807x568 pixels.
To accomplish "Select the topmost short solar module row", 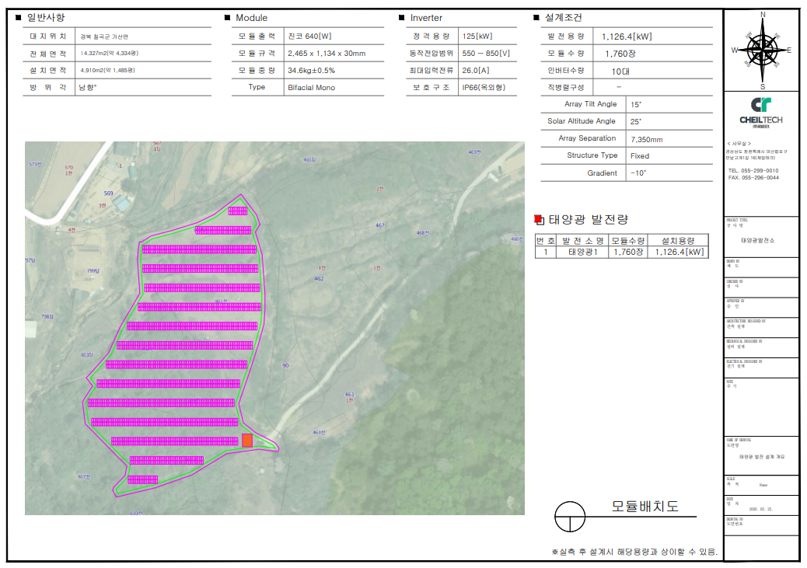I will tap(237, 210).
